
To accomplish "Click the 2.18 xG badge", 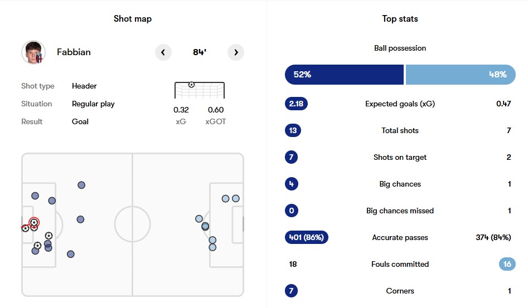I will [x=296, y=104].
